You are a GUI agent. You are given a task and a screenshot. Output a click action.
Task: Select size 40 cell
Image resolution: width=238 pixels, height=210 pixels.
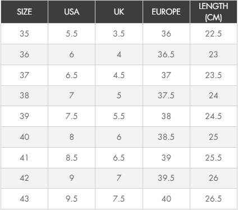point(24,137)
